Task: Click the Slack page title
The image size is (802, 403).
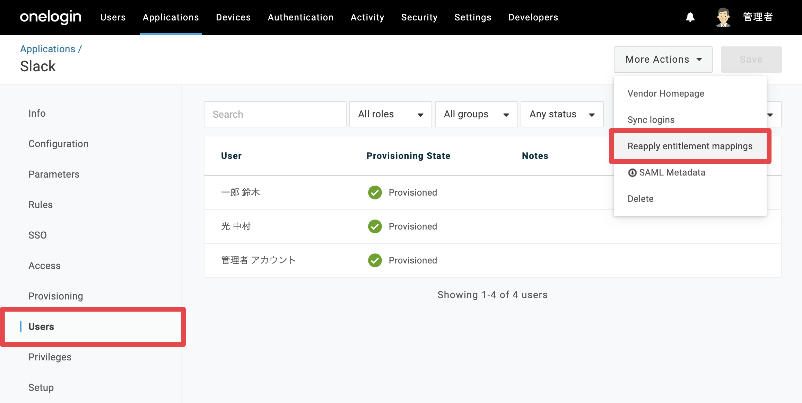Action: [x=38, y=66]
